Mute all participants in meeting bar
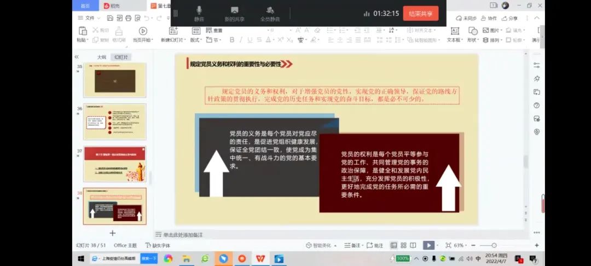This screenshot has width=591, height=266. pos(270,13)
